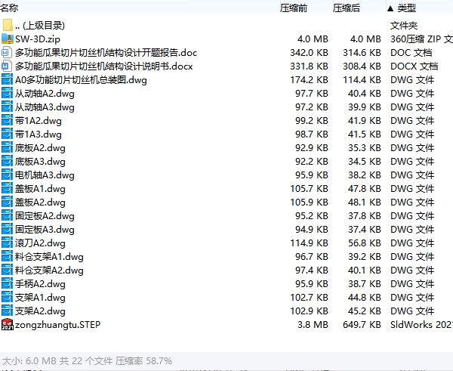Select the file name SW-3D.zip
The image size is (453, 371).
(38, 39)
